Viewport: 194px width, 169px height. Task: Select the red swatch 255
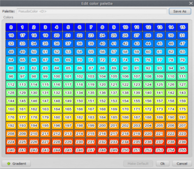coord(182,150)
